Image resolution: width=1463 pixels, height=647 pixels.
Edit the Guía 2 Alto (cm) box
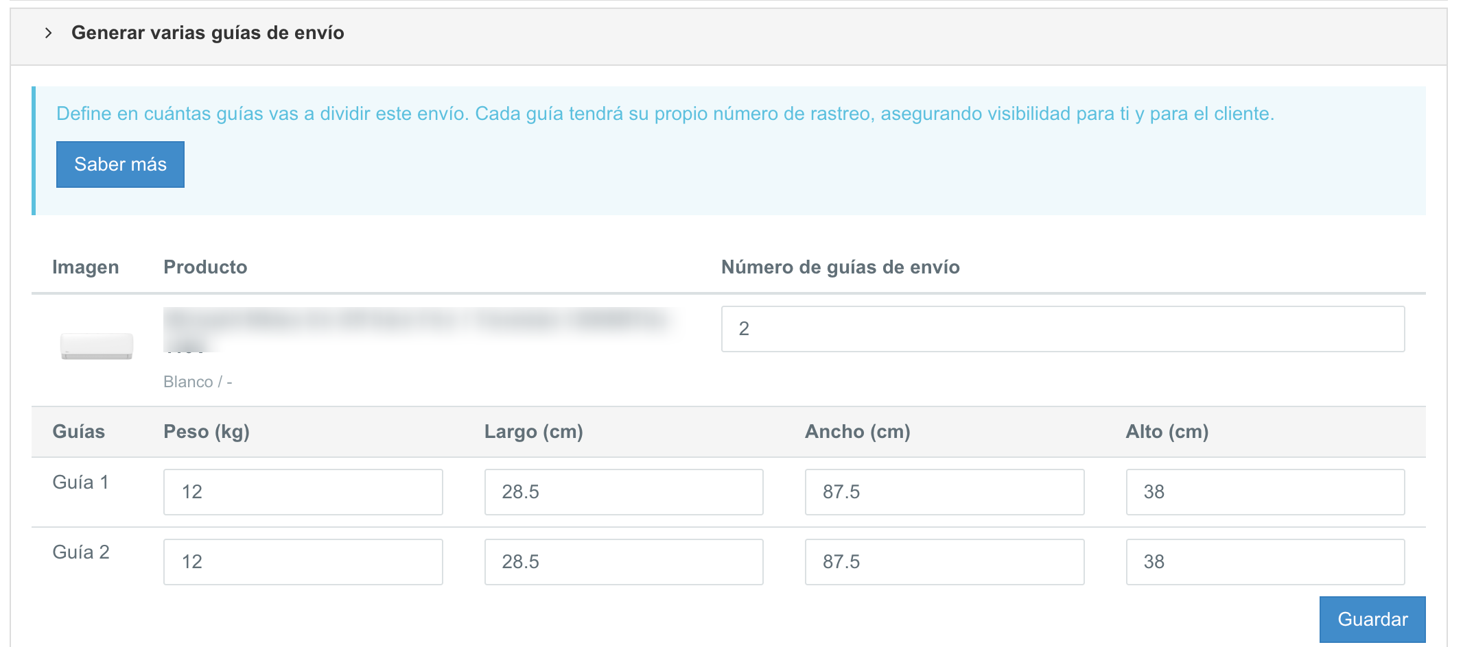(1265, 562)
